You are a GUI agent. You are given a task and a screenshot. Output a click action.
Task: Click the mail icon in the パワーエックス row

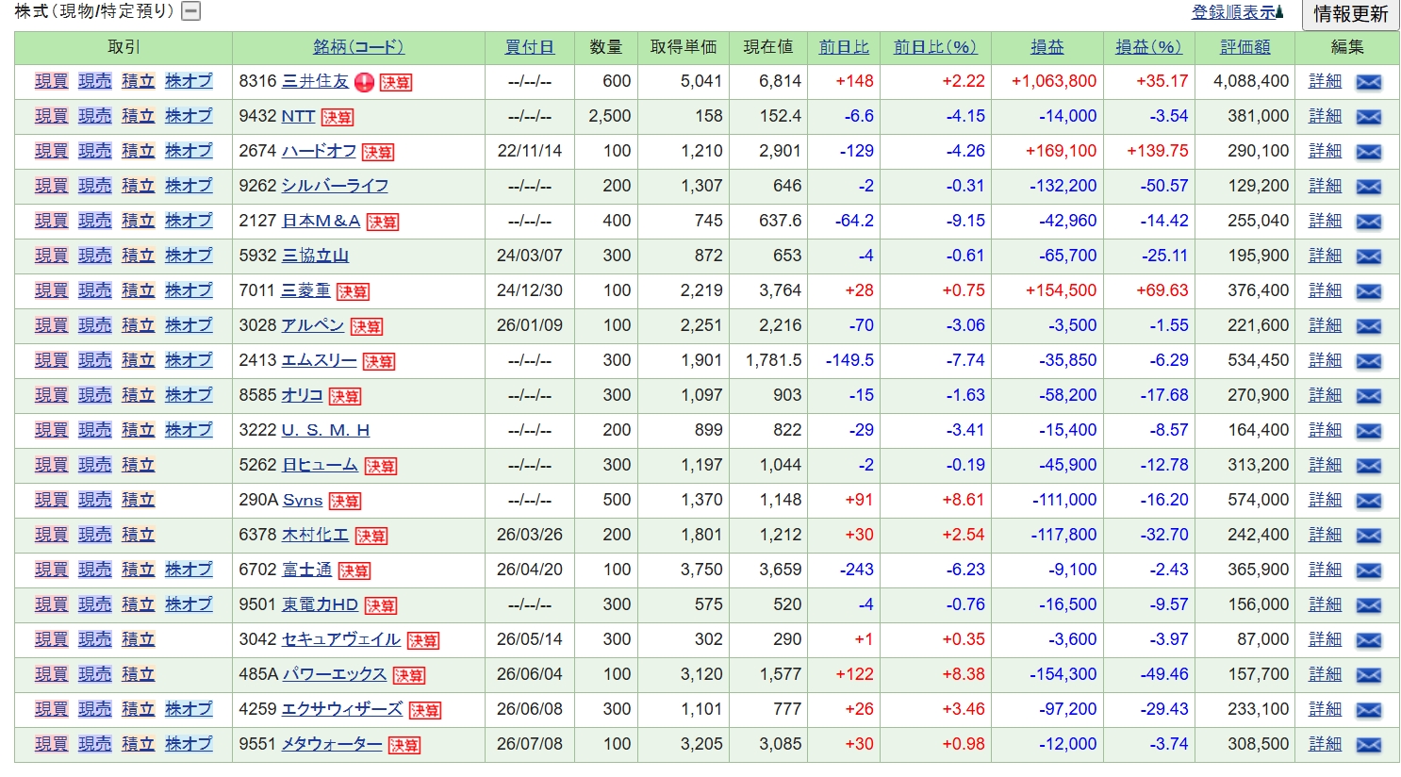click(1368, 675)
